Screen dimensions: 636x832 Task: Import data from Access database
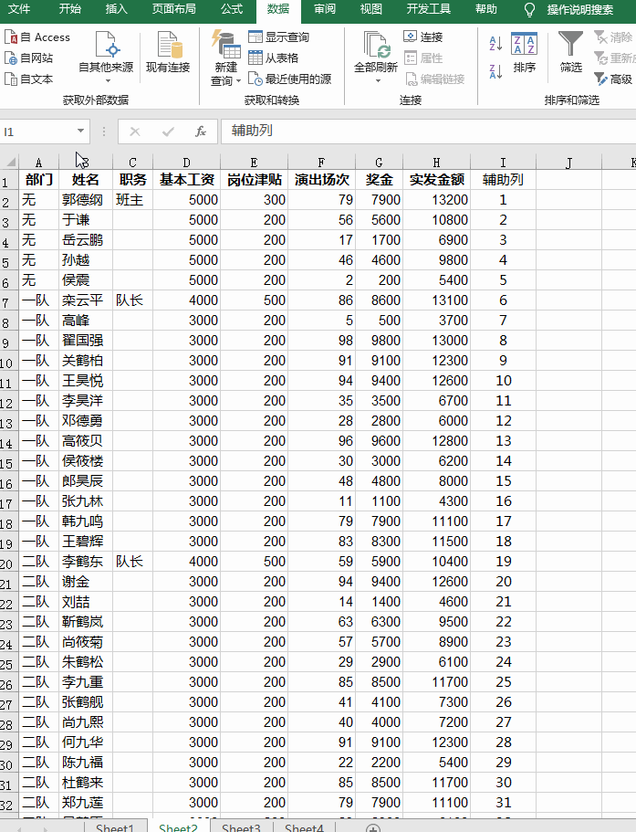coord(37,37)
